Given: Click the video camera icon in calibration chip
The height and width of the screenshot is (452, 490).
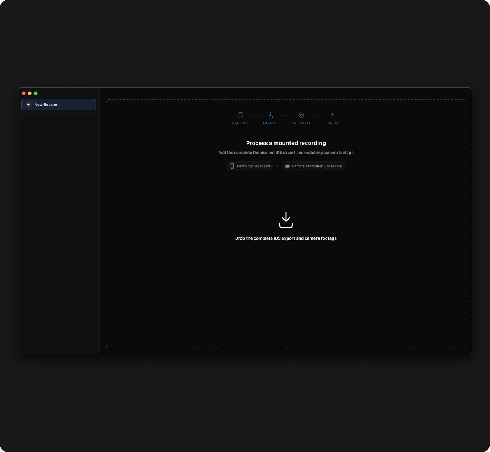Looking at the screenshot, I should point(288,166).
